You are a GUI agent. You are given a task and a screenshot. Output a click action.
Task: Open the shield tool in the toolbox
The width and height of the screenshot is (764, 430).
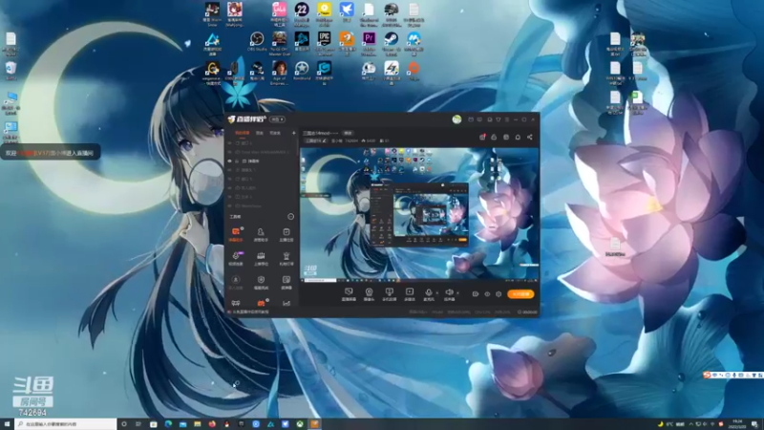point(261,282)
